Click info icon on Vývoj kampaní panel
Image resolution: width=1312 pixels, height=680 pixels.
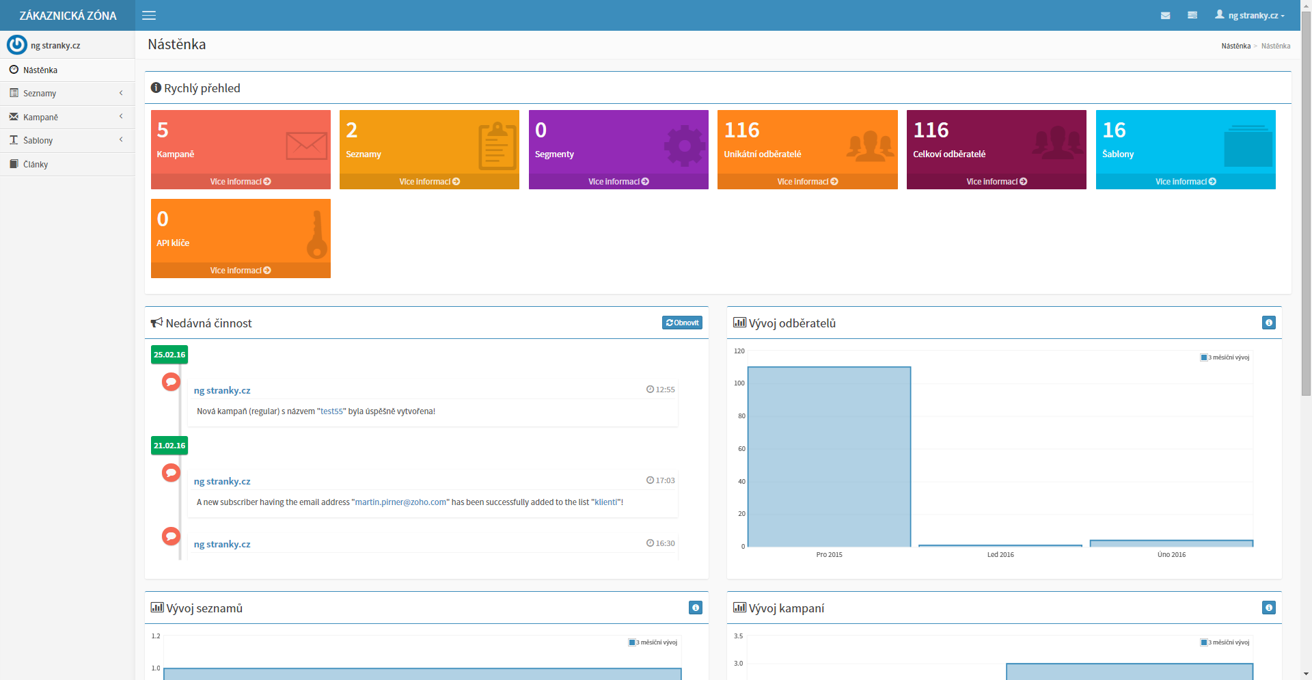1269,608
